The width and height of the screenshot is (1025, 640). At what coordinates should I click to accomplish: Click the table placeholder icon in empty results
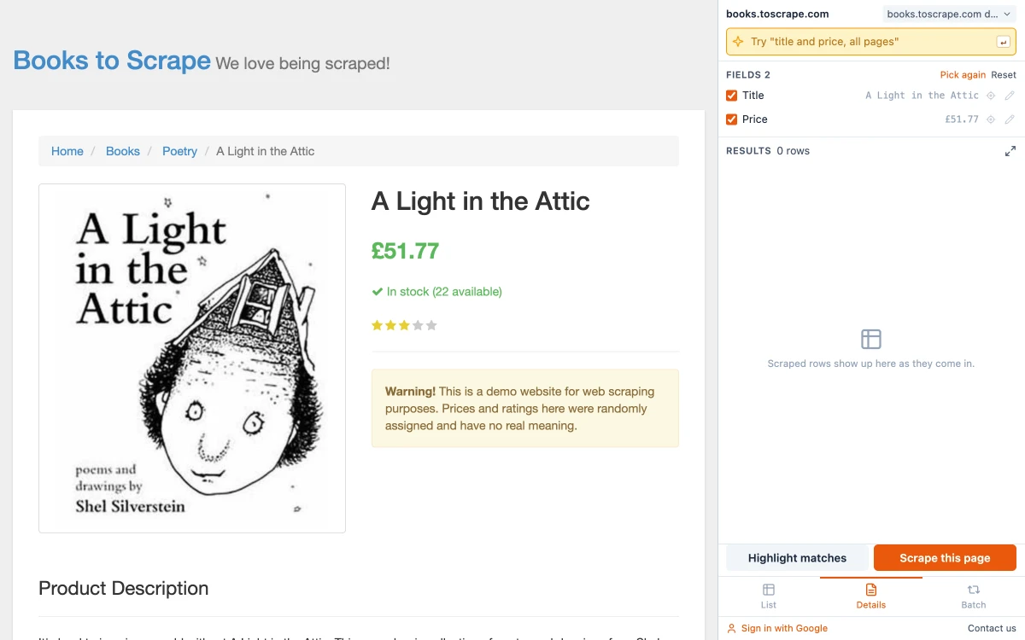[871, 339]
